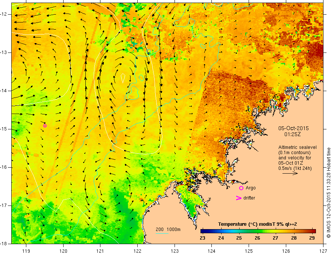Click the magenta Argo float marker on the map
331x255 pixels.
[x=45, y=126]
